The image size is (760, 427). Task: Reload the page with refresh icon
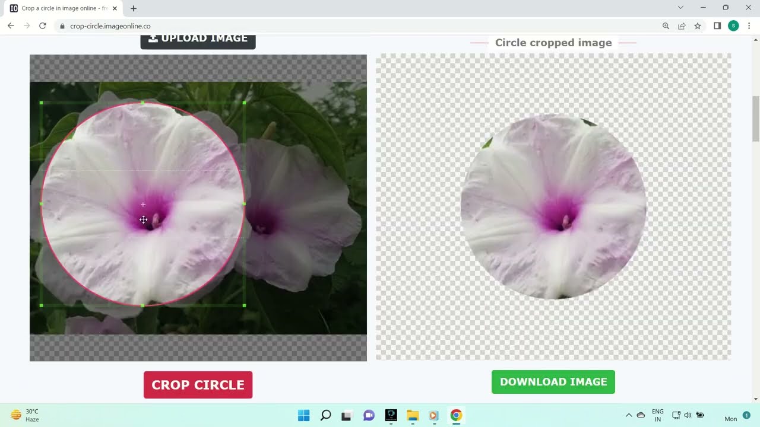pyautogui.click(x=43, y=26)
